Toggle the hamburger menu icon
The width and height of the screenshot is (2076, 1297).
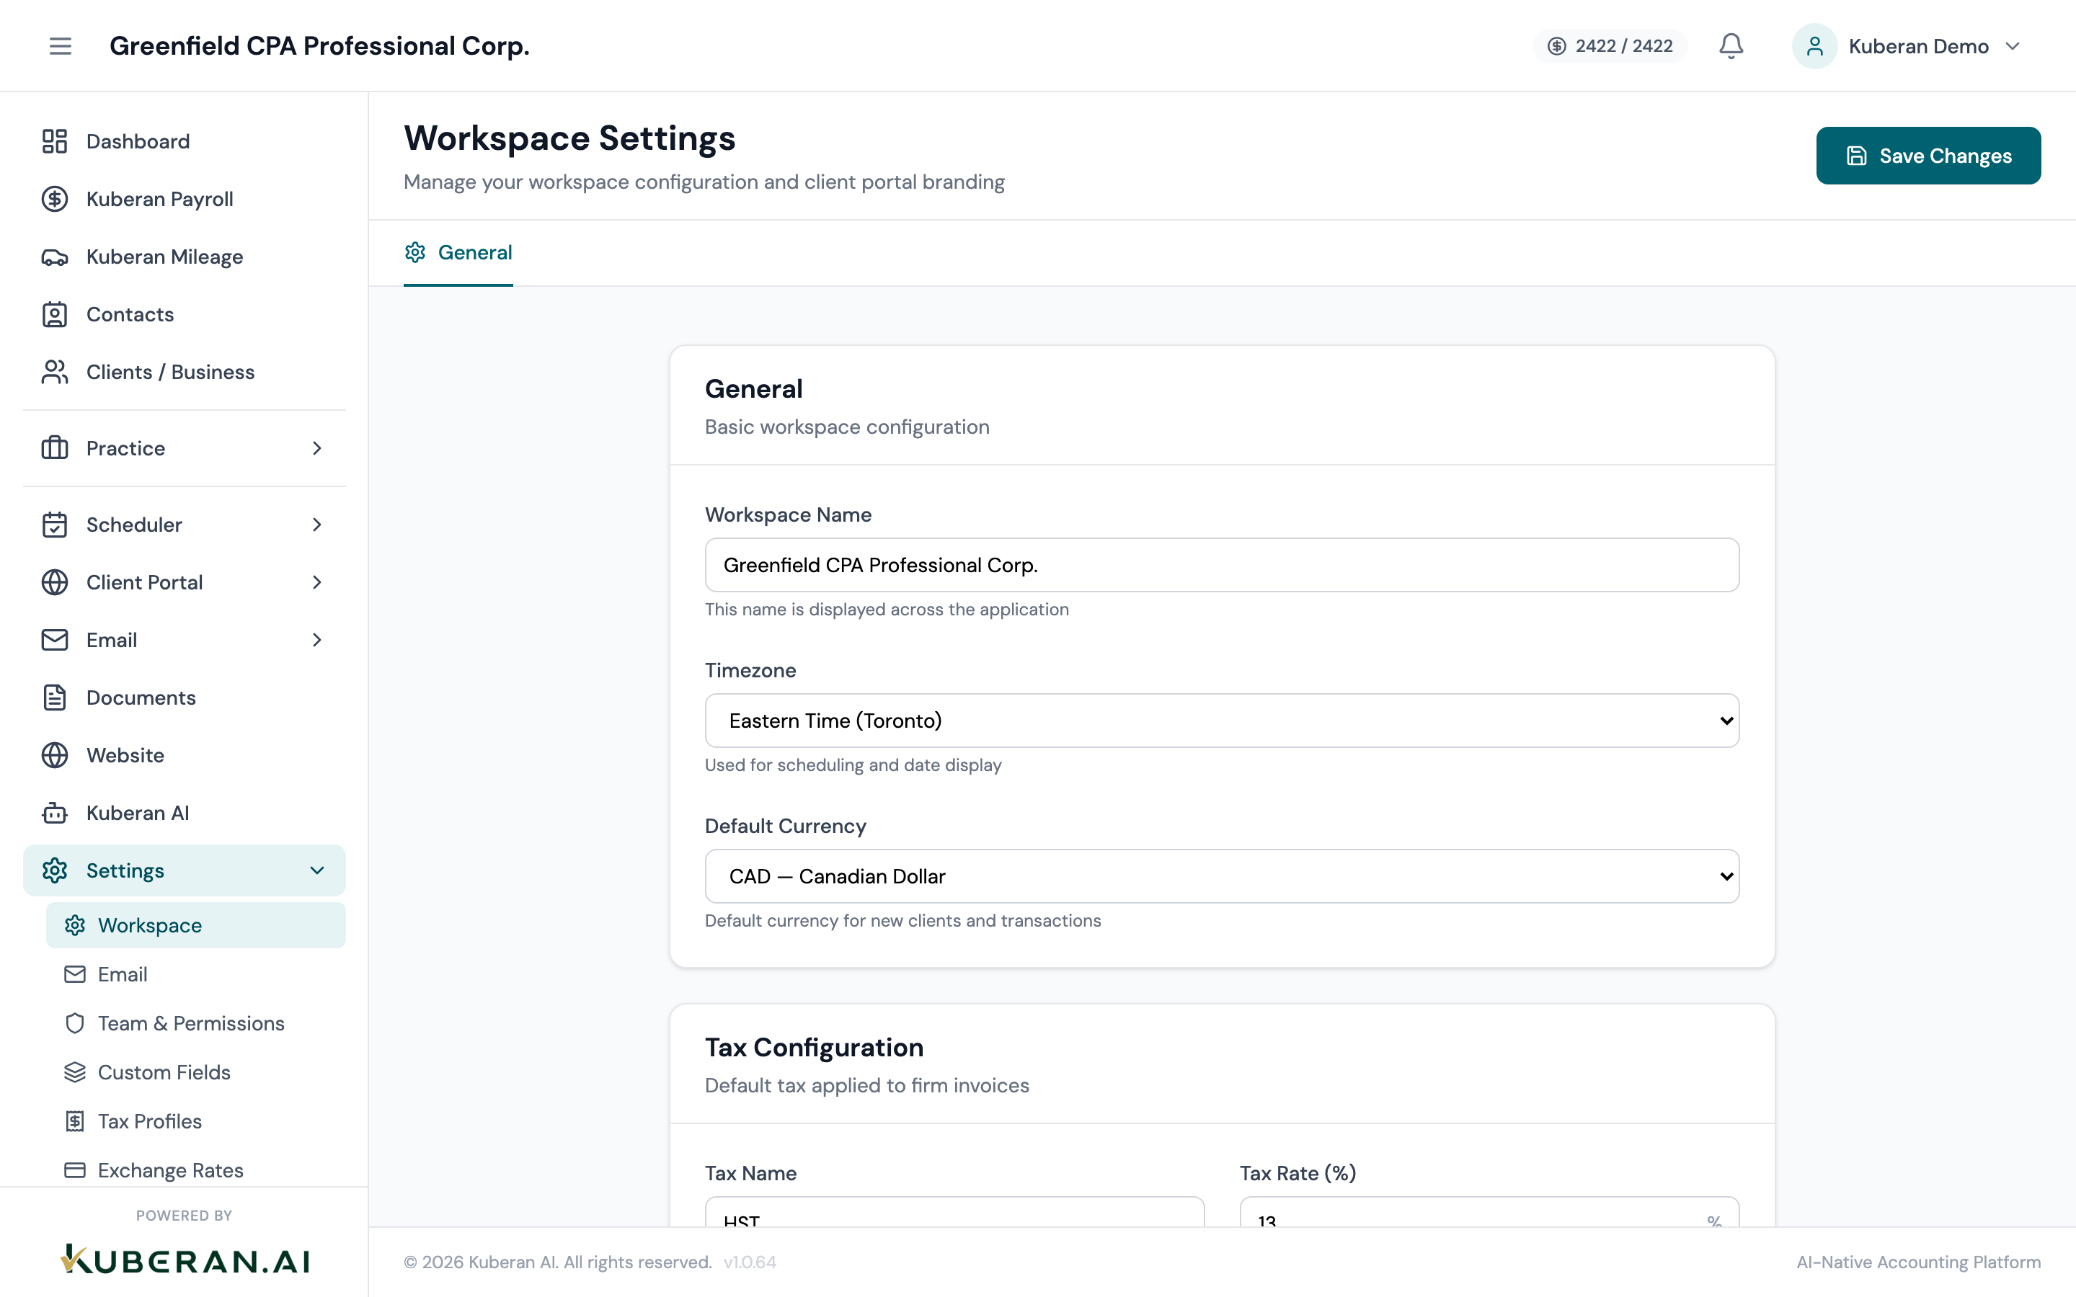click(60, 46)
